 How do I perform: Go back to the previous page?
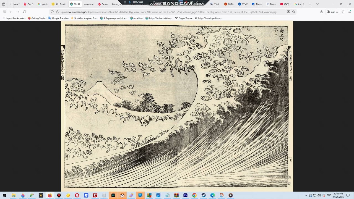[11, 12]
